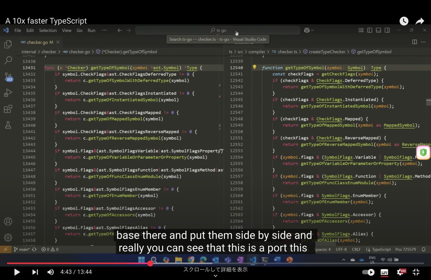Open the Windows Start button on taskbar
The width and height of the screenshot is (431, 280).
click(x=142, y=260)
